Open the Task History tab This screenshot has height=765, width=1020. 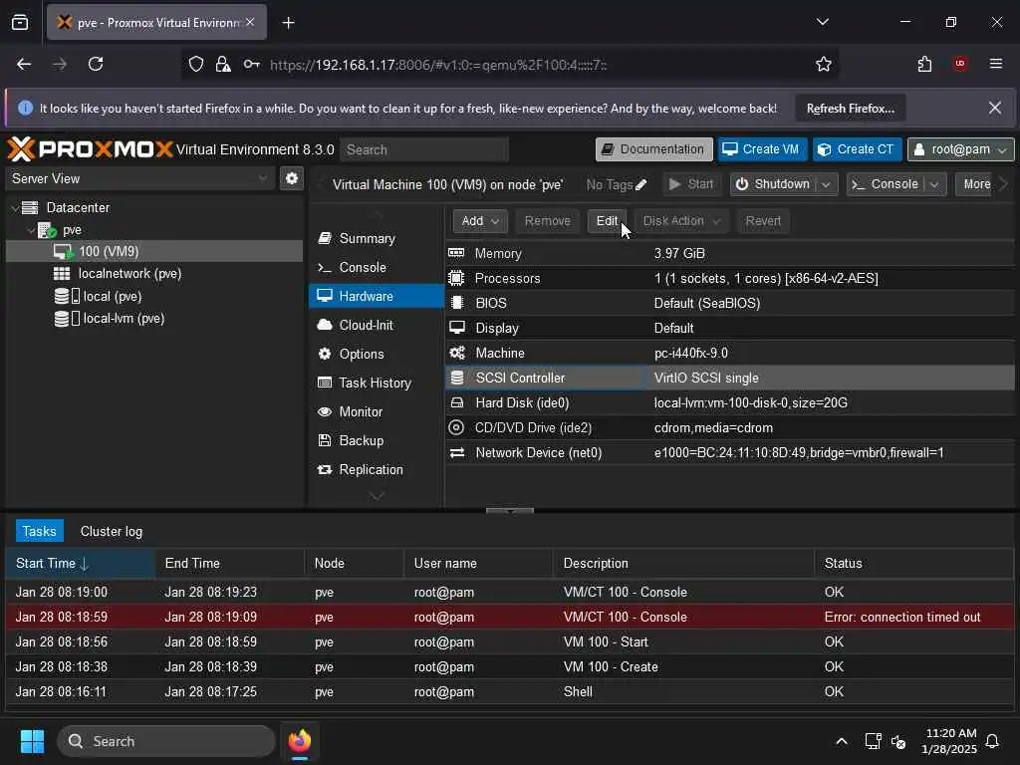pos(376,383)
